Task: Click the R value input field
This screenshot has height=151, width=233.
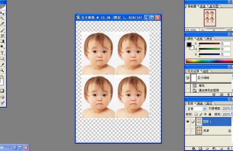Action: coord(226,44)
